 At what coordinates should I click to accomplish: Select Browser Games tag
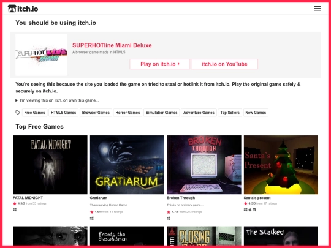[96, 113]
